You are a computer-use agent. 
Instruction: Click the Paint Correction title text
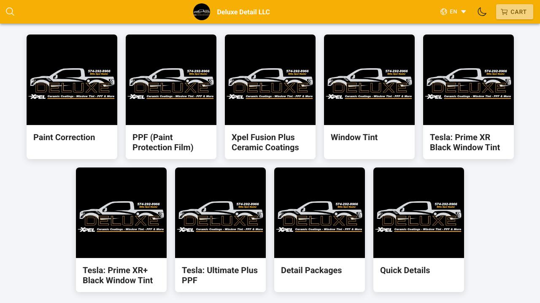[64, 137]
